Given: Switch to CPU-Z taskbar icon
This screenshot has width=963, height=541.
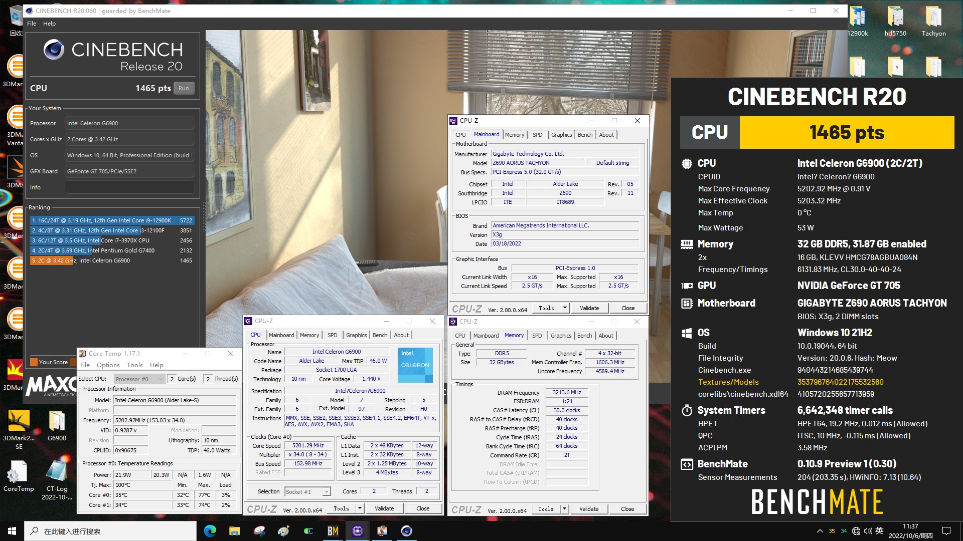Looking at the screenshot, I should point(357,531).
